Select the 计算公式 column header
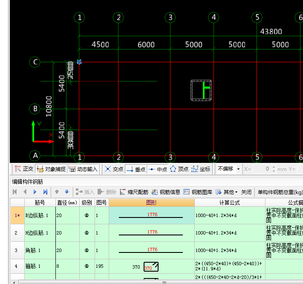This screenshot has height=284, width=303. click(230, 203)
